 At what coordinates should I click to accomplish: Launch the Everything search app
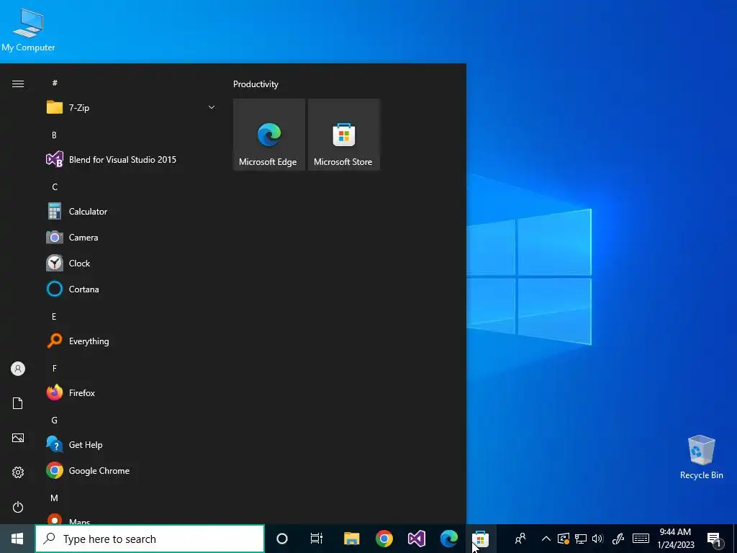pos(131,341)
